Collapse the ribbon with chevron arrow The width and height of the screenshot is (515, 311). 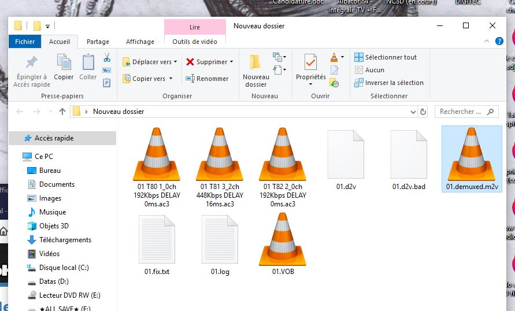click(x=487, y=41)
